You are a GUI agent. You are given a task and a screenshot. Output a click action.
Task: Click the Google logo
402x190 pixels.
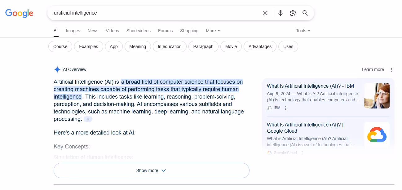19,13
